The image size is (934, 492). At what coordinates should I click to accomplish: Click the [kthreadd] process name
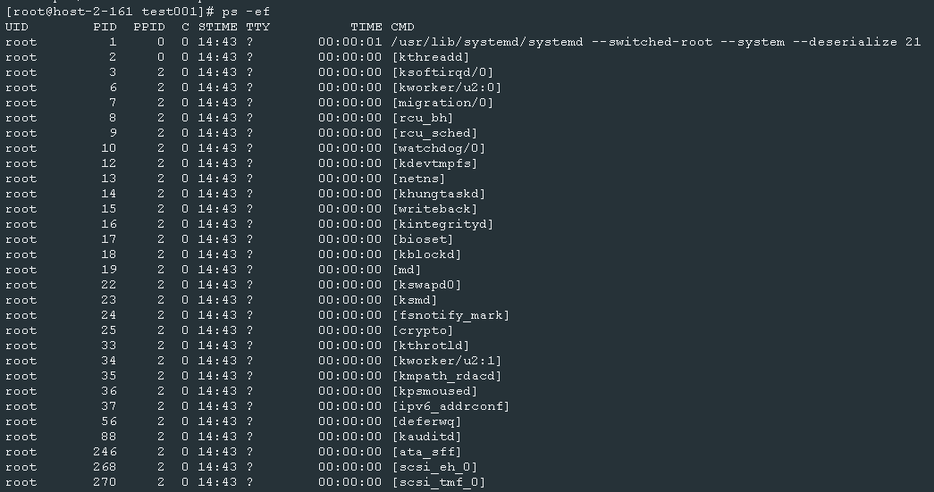[431, 58]
